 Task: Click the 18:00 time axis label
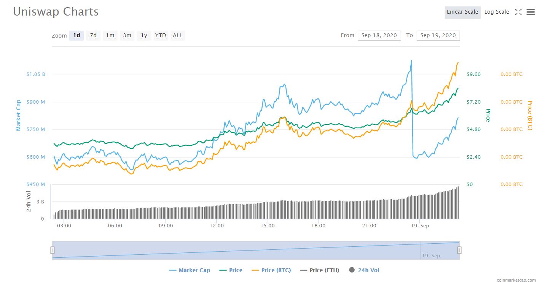(318, 225)
